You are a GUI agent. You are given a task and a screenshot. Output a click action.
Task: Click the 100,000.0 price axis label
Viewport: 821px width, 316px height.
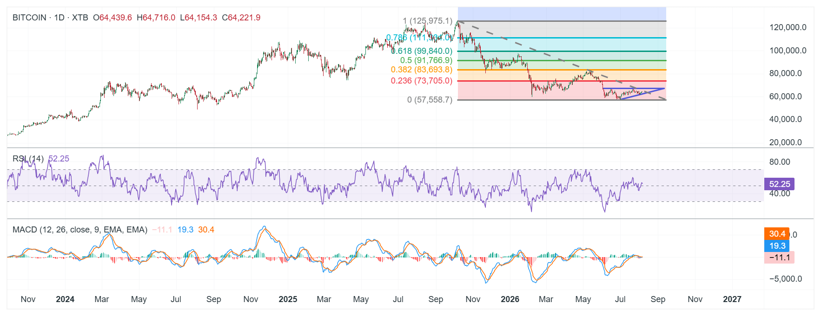click(x=788, y=51)
